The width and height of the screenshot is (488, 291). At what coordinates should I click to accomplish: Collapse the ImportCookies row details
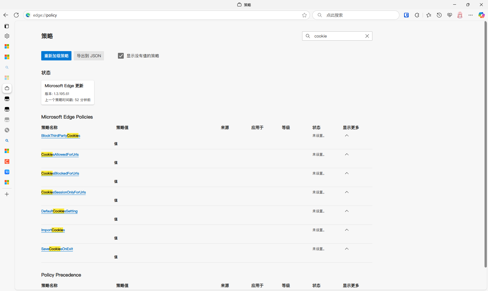pyautogui.click(x=347, y=230)
